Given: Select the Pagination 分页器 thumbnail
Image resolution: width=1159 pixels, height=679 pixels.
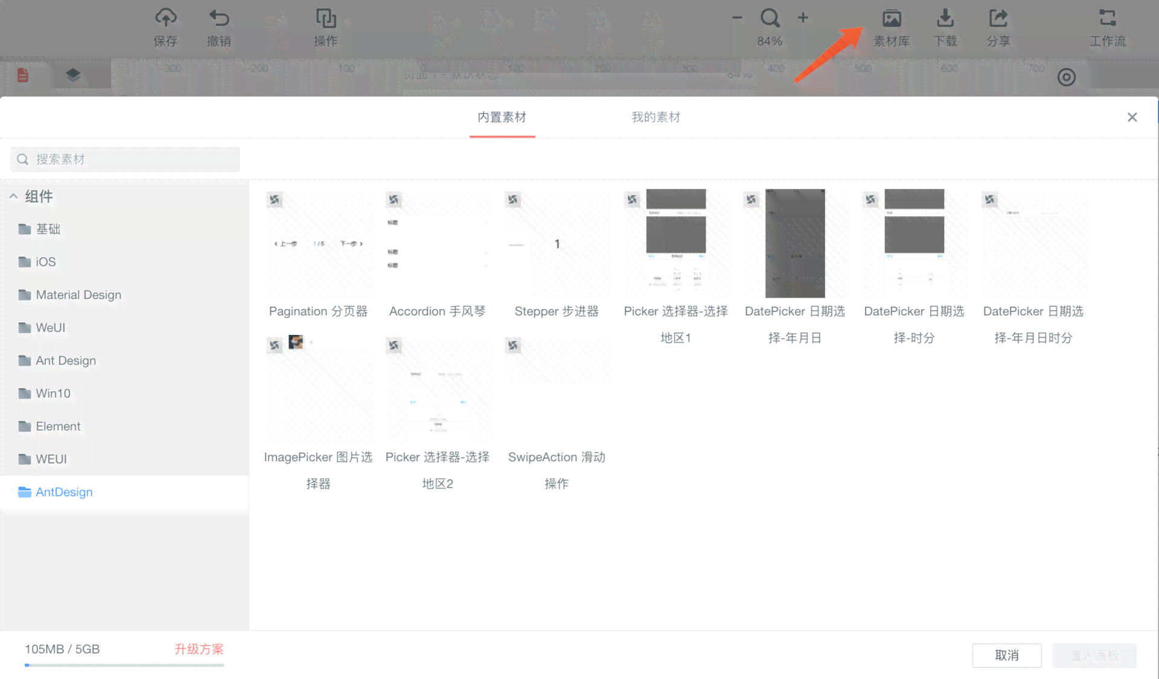Looking at the screenshot, I should coord(319,243).
